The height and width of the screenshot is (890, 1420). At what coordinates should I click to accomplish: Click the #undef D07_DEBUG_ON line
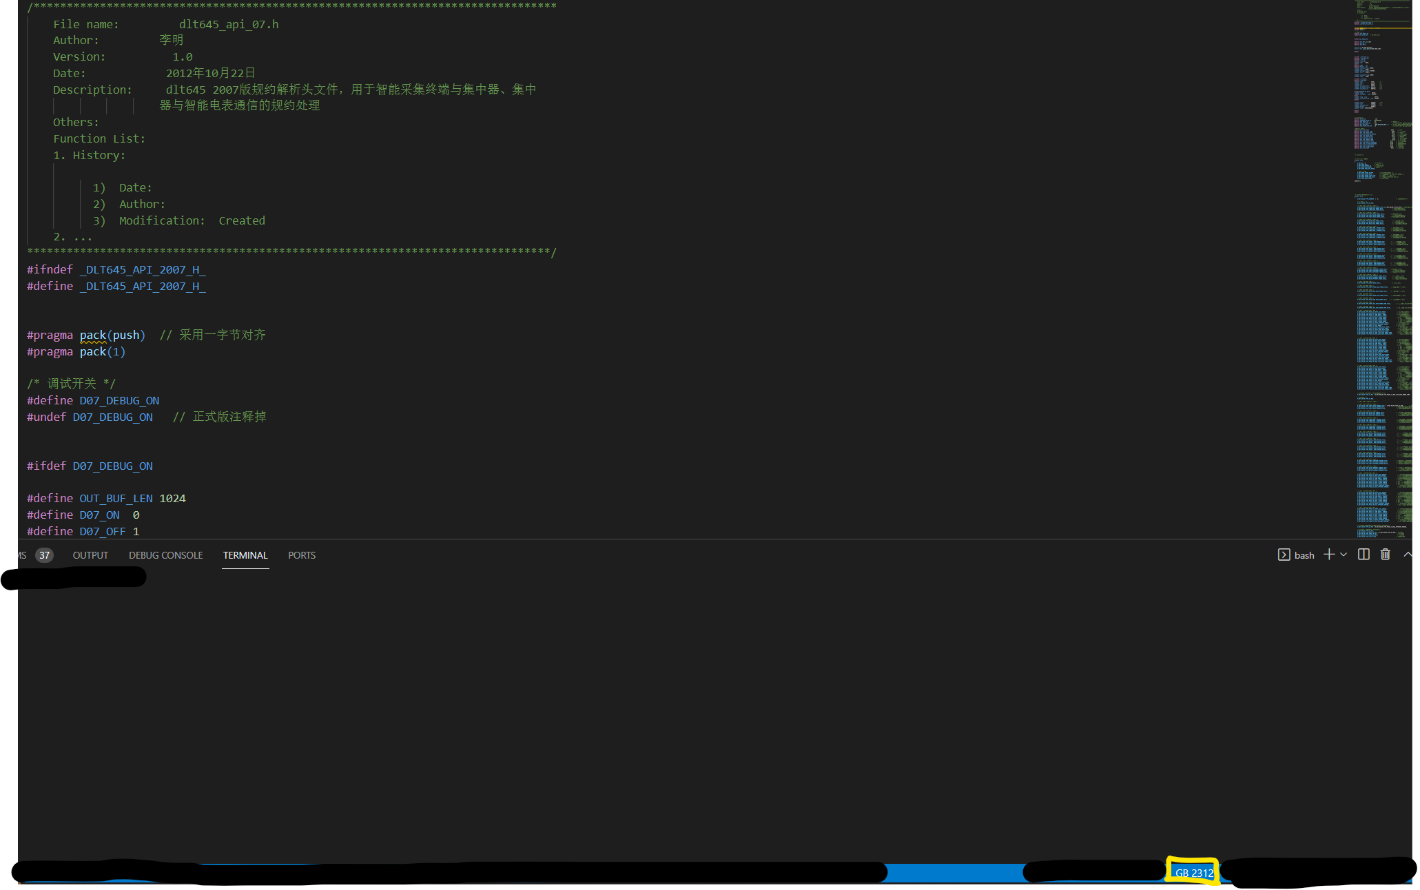click(x=113, y=416)
